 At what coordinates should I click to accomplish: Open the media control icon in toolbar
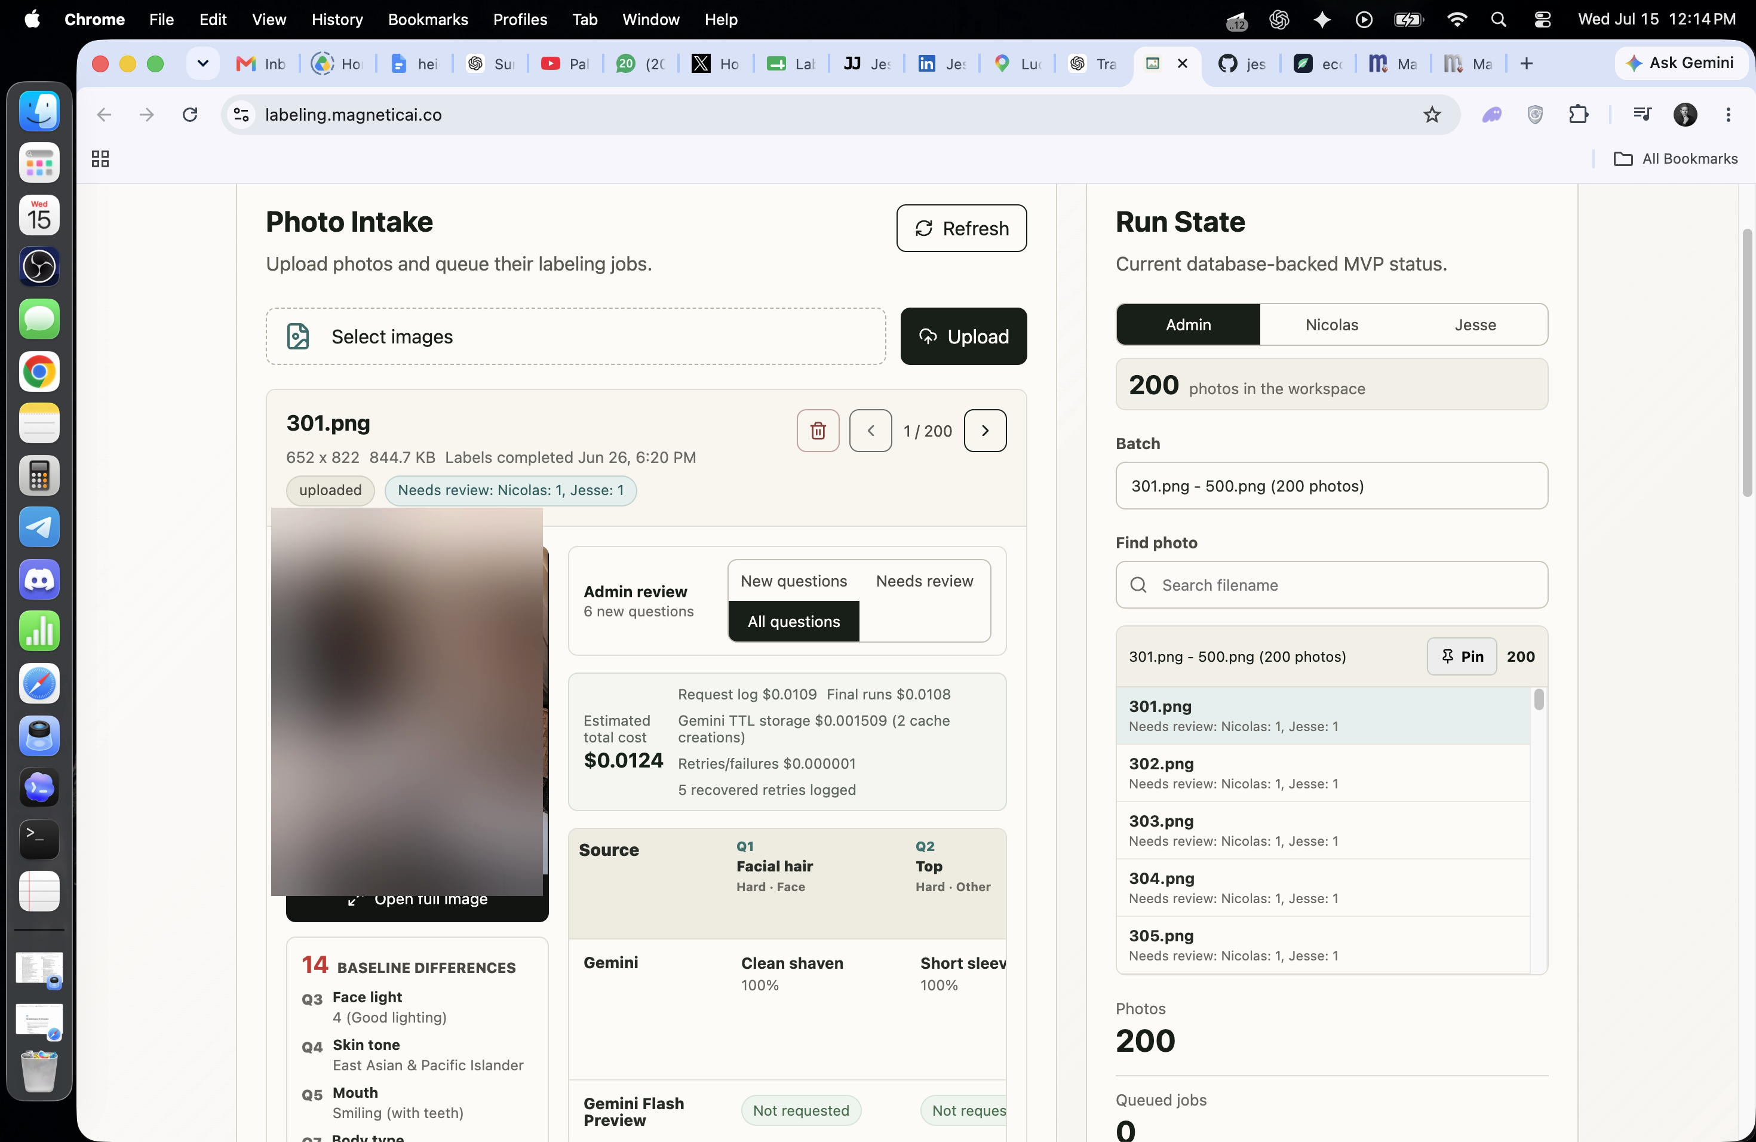coord(1643,115)
